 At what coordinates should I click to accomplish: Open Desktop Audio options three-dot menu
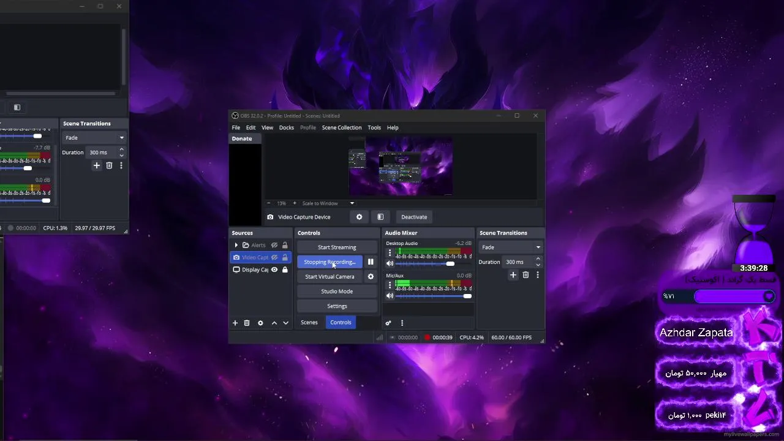pos(390,252)
